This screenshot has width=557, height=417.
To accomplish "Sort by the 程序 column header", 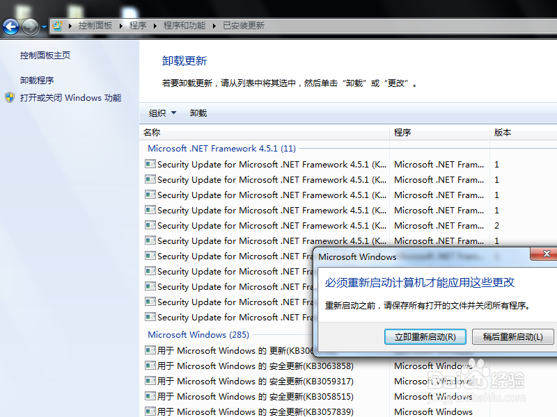I will 440,132.
